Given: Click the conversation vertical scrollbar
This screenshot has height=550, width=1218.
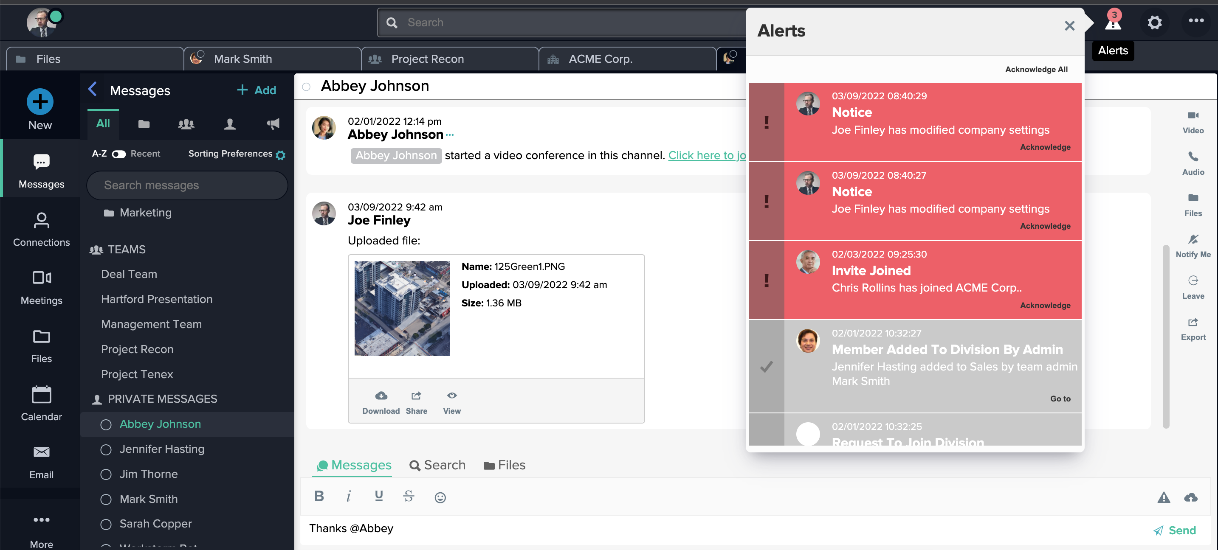Looking at the screenshot, I should (1165, 337).
